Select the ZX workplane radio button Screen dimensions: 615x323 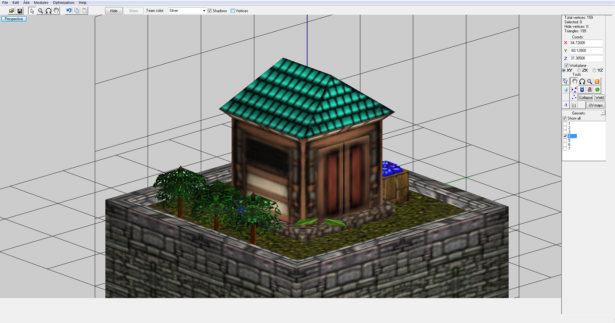(579, 70)
